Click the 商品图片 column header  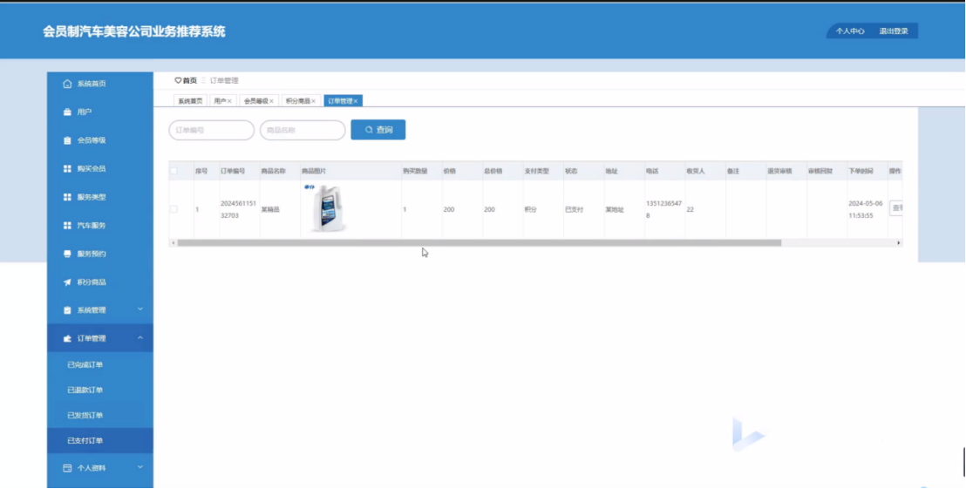click(314, 171)
